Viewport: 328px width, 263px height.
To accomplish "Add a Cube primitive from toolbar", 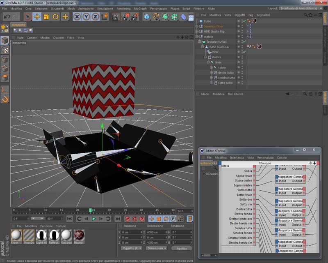I will pyautogui.click(x=147, y=17).
